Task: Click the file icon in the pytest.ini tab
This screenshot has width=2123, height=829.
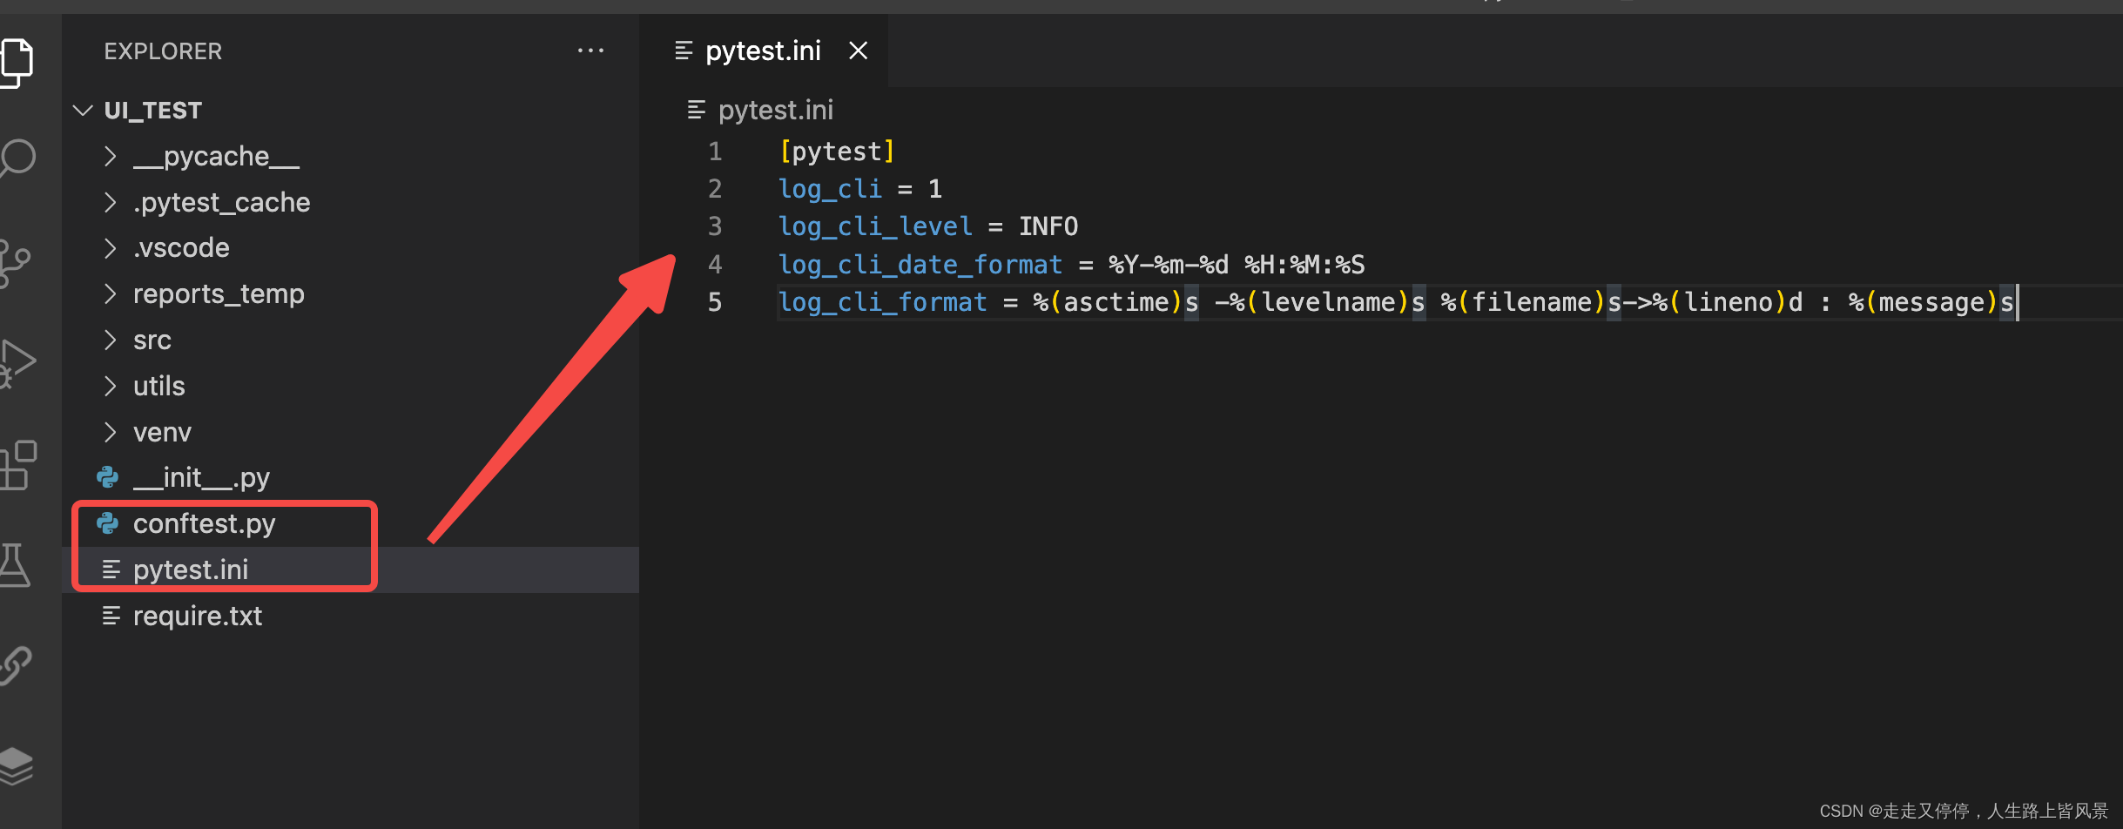Action: click(684, 51)
